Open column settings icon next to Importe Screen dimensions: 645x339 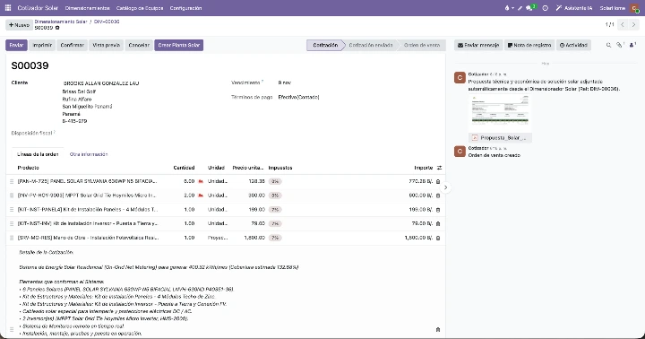click(439, 168)
